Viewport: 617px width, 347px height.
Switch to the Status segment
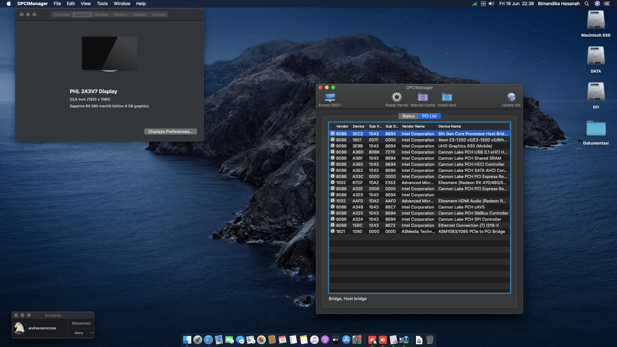[408, 116]
